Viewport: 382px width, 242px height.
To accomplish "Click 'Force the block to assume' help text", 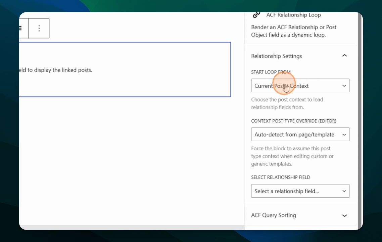I will click(292, 156).
